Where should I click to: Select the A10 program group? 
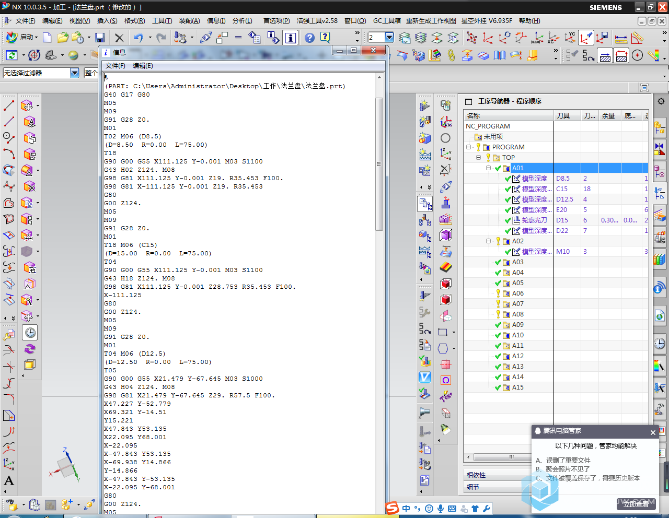pos(517,335)
